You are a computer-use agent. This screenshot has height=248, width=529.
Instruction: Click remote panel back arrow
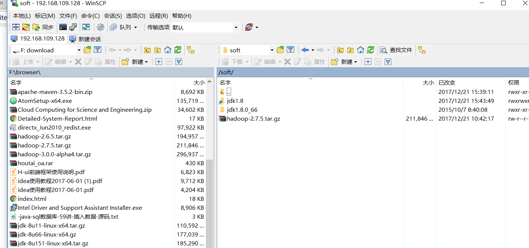tap(305, 50)
